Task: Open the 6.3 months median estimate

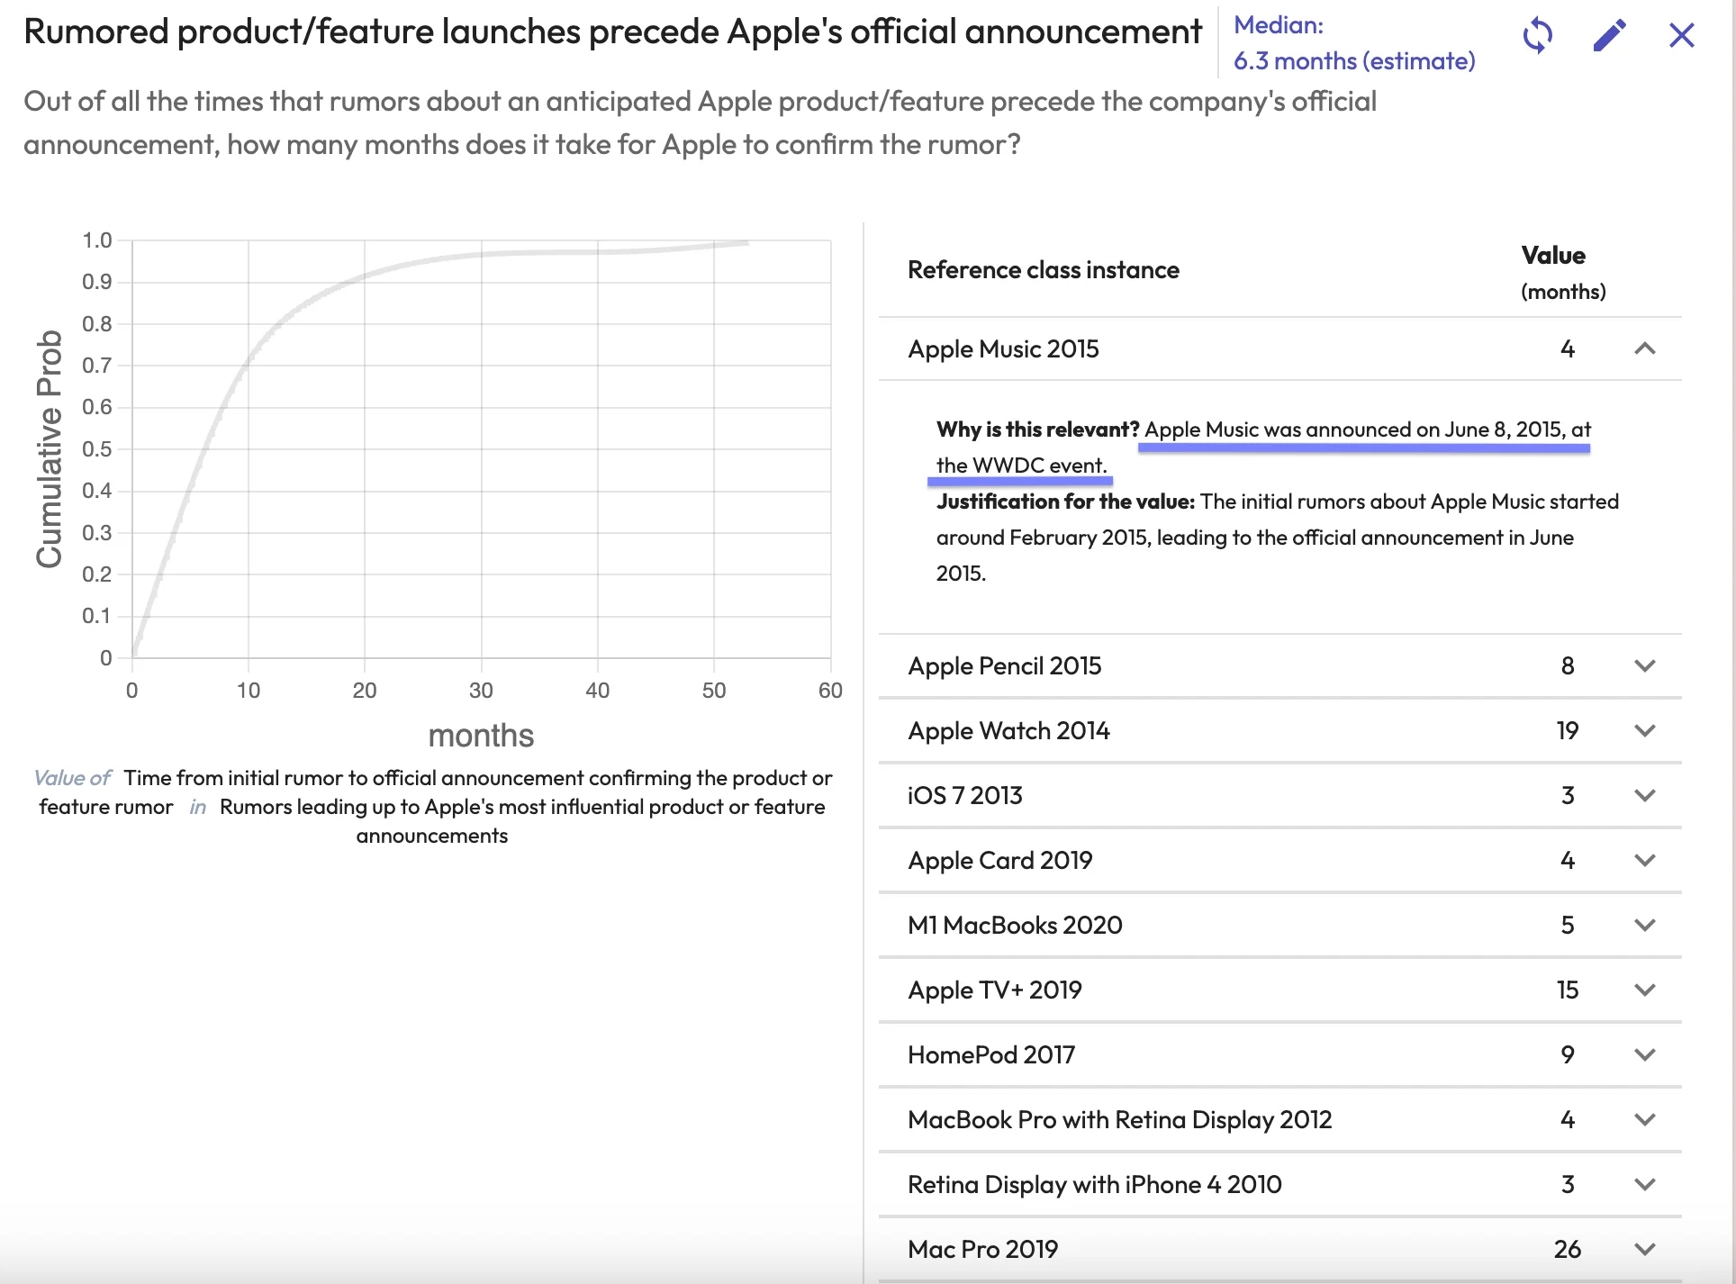Action: coord(1354,61)
